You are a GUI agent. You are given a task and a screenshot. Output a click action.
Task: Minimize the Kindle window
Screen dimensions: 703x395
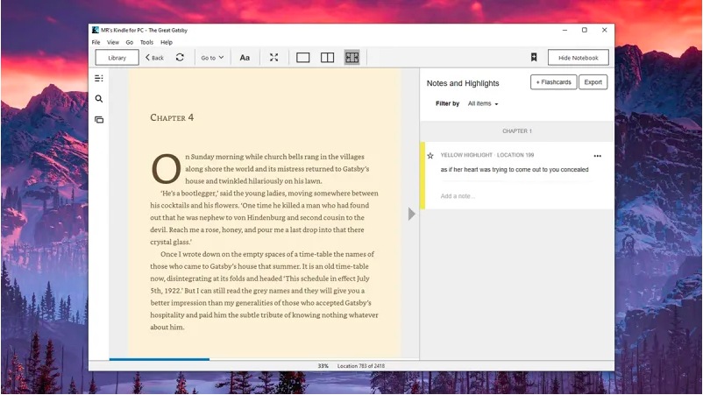coord(565,30)
